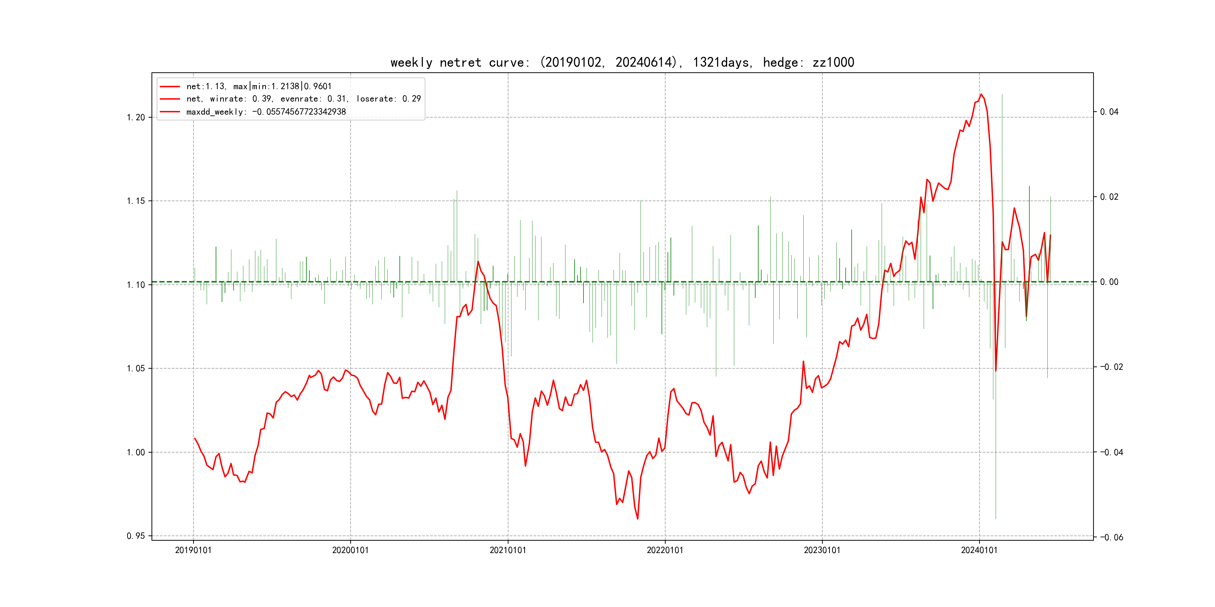1215x607 pixels.
Task: Click the 20200101 x-axis date label
Action: tap(351, 550)
